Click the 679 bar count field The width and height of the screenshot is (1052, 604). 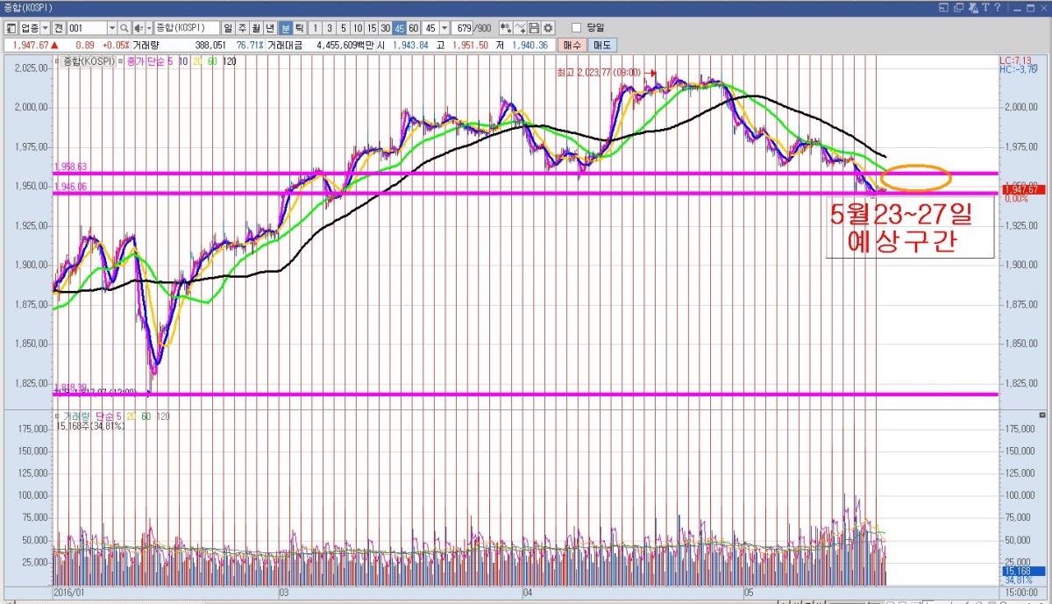tap(464, 28)
